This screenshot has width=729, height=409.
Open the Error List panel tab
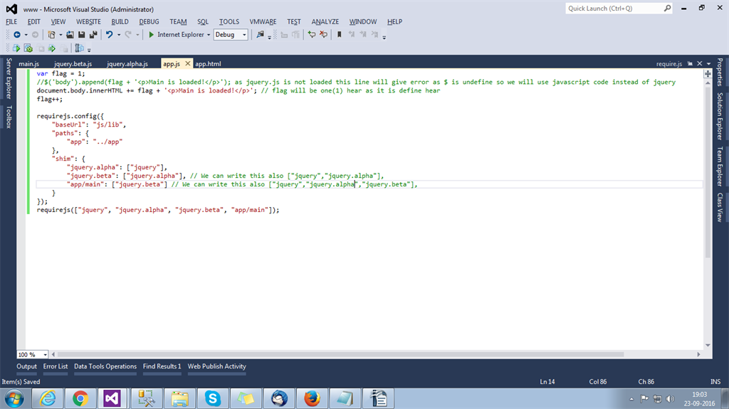tap(56, 366)
